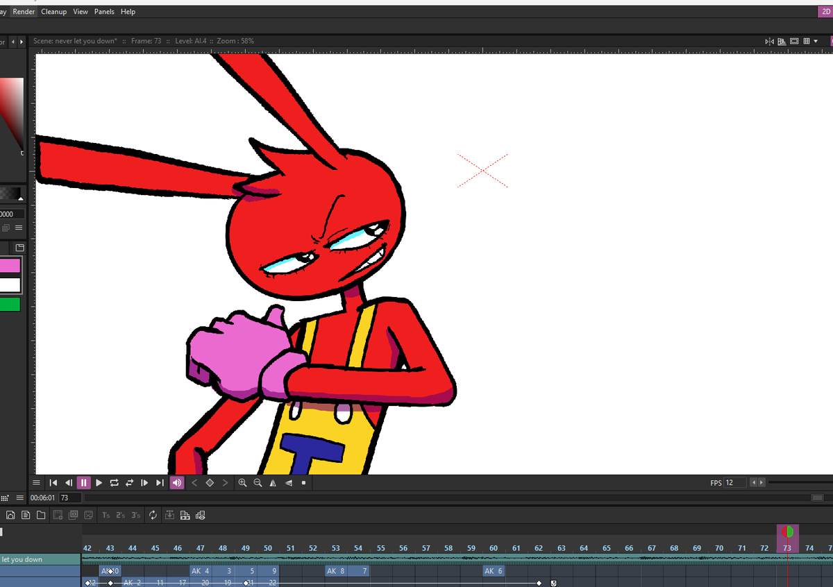Open the View menu

81,12
